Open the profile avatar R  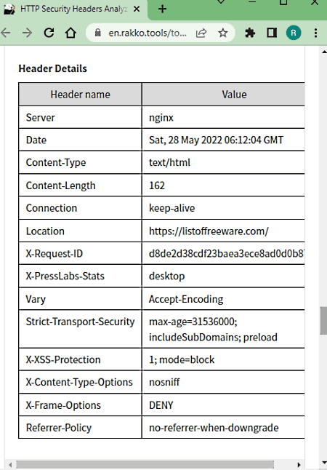tap(294, 33)
